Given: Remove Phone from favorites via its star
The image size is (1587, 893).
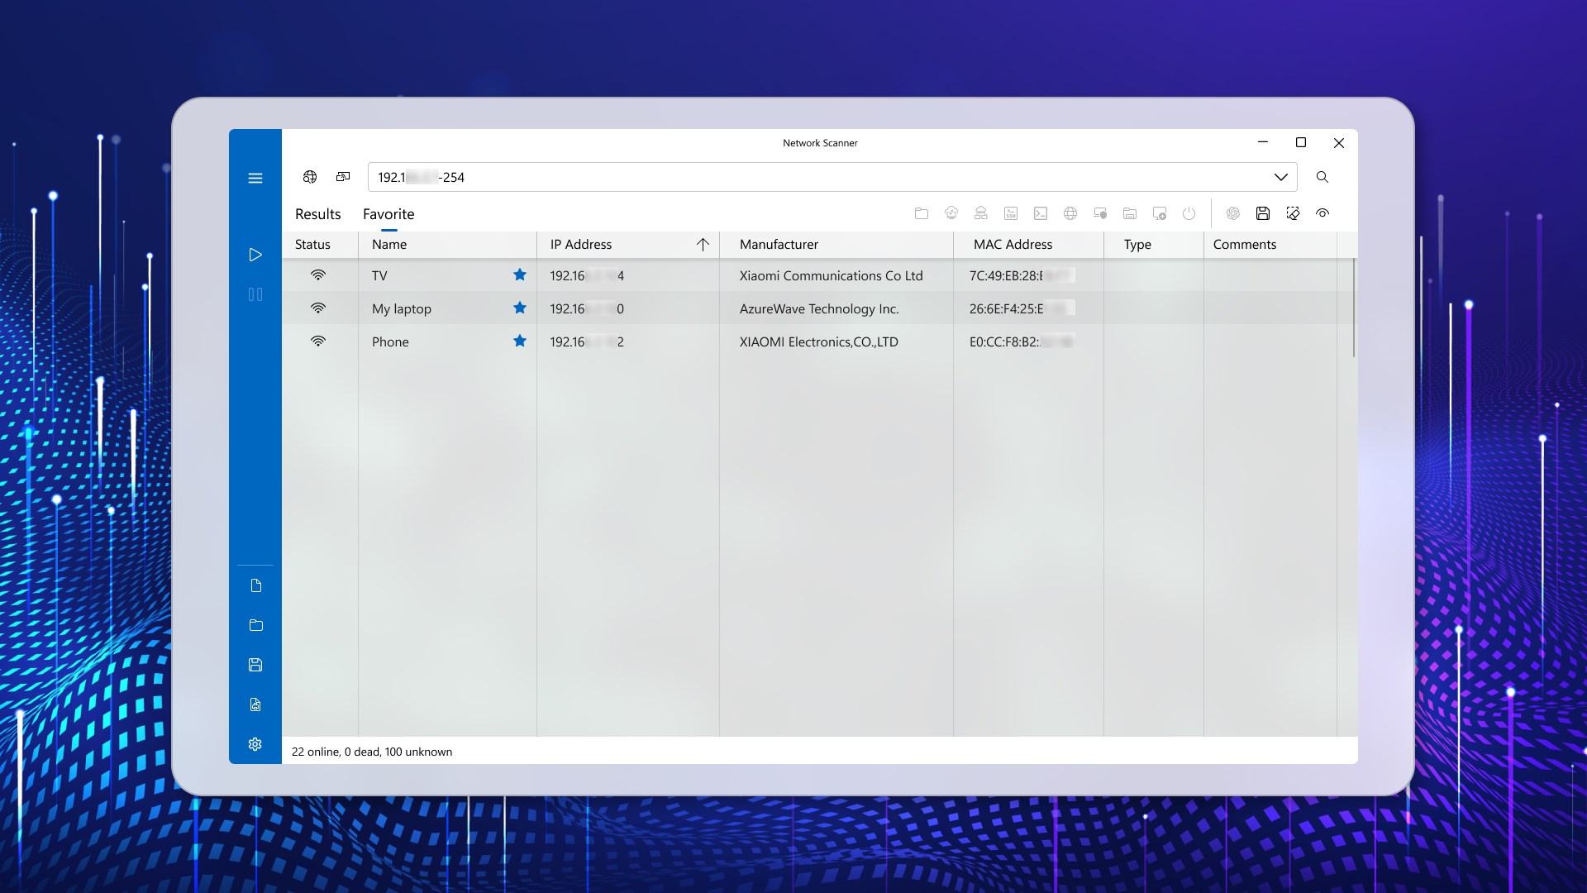Looking at the screenshot, I should (x=520, y=341).
